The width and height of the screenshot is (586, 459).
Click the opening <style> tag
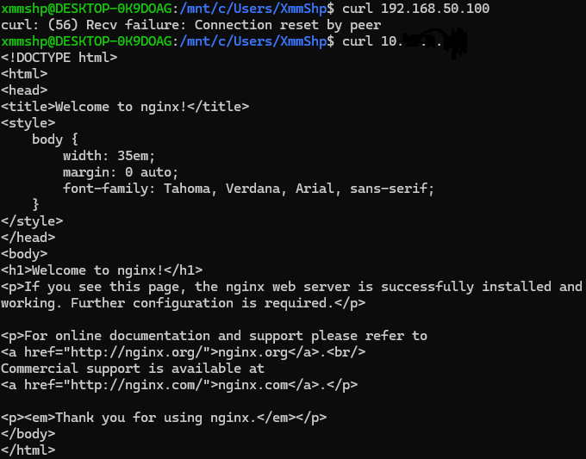28,123
